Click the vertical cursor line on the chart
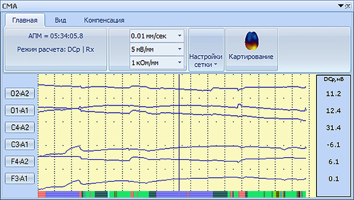Viewport: 354px width, 200px height. coord(179,133)
